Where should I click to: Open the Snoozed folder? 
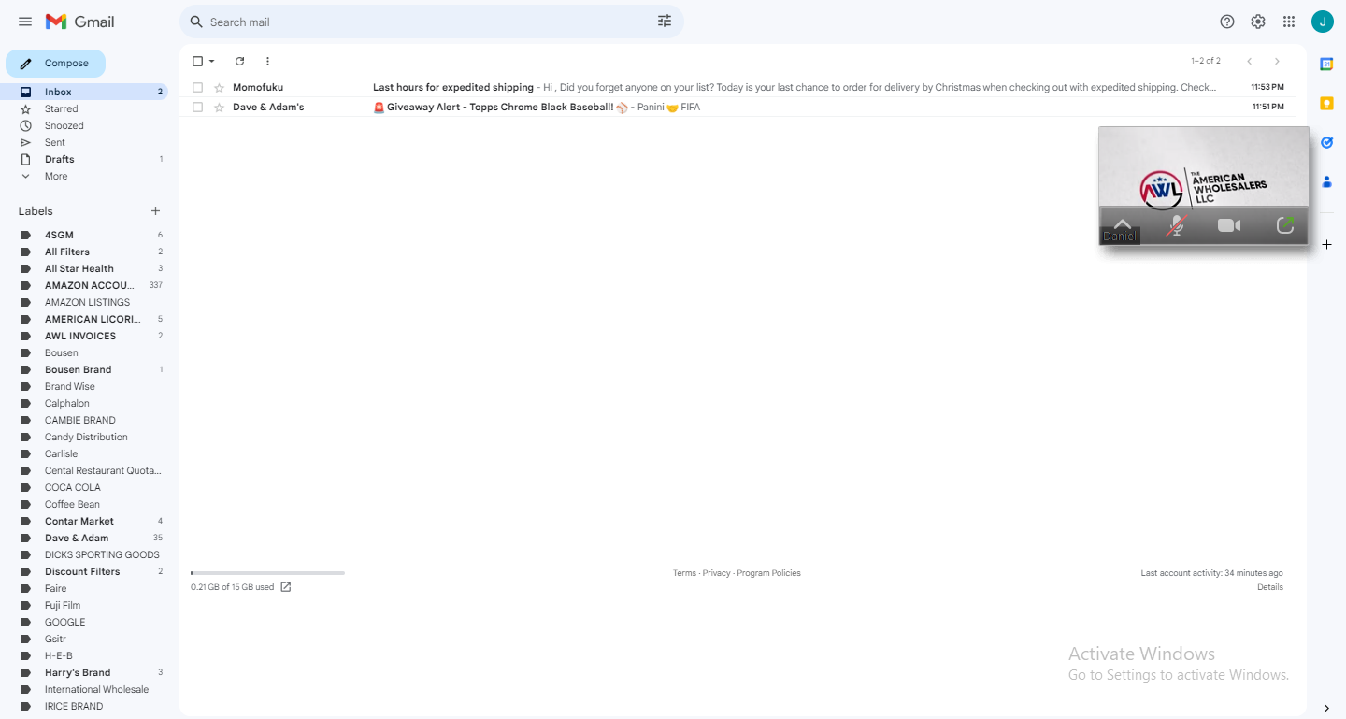pyautogui.click(x=84, y=125)
